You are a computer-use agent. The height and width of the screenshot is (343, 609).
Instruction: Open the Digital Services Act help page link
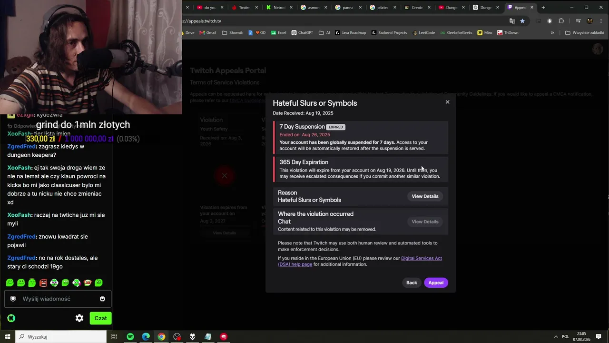pos(360,261)
